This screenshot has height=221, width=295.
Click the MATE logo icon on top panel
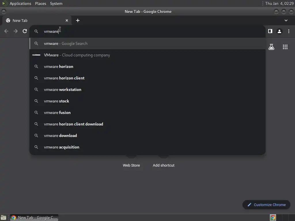[x=5, y=3]
